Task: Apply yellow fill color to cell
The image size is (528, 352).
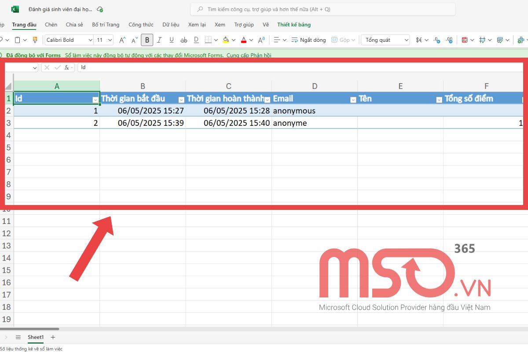Action: pos(226,40)
